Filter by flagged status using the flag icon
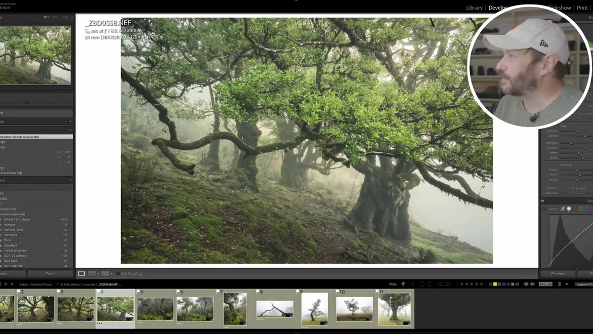 tap(403, 284)
